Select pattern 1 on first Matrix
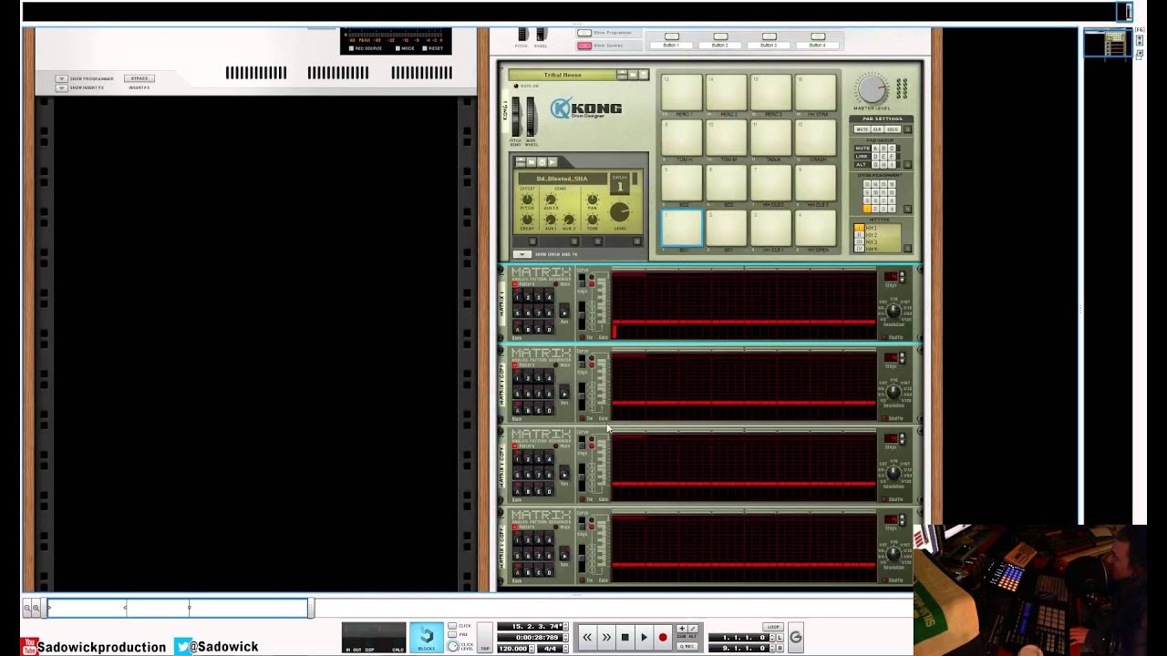The height and width of the screenshot is (656, 1167). [518, 295]
